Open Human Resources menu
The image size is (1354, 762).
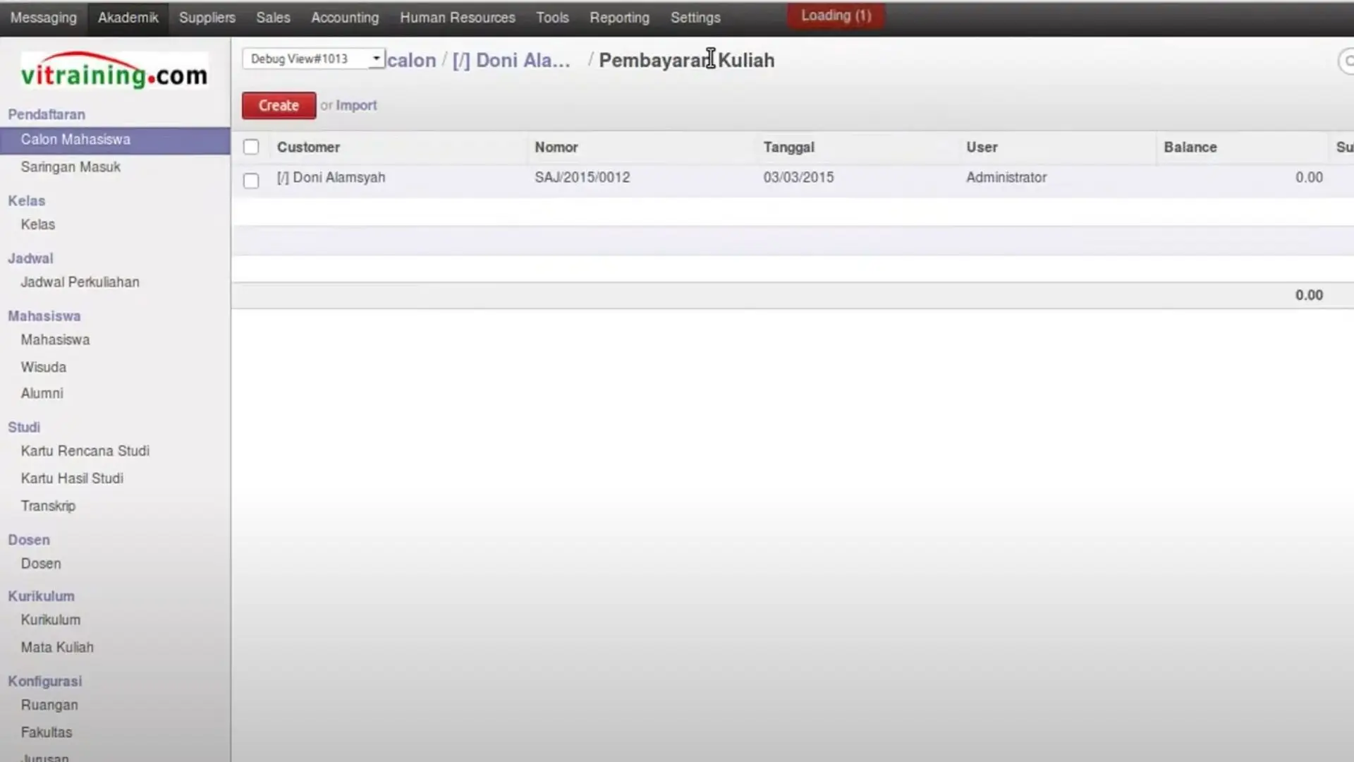(457, 18)
